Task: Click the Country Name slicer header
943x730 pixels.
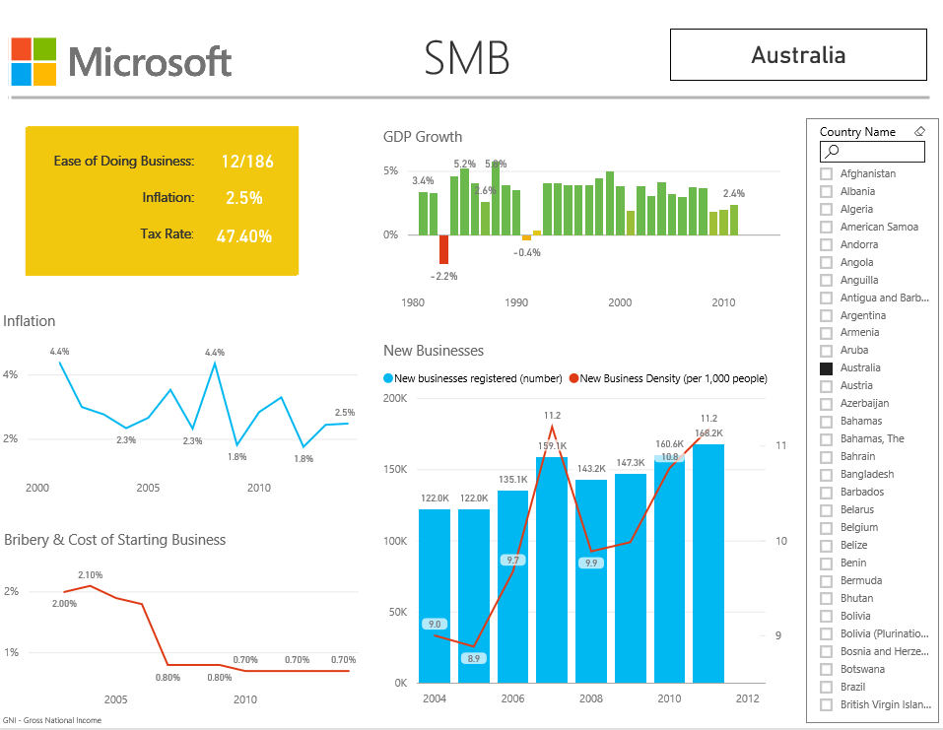Action: pos(857,132)
